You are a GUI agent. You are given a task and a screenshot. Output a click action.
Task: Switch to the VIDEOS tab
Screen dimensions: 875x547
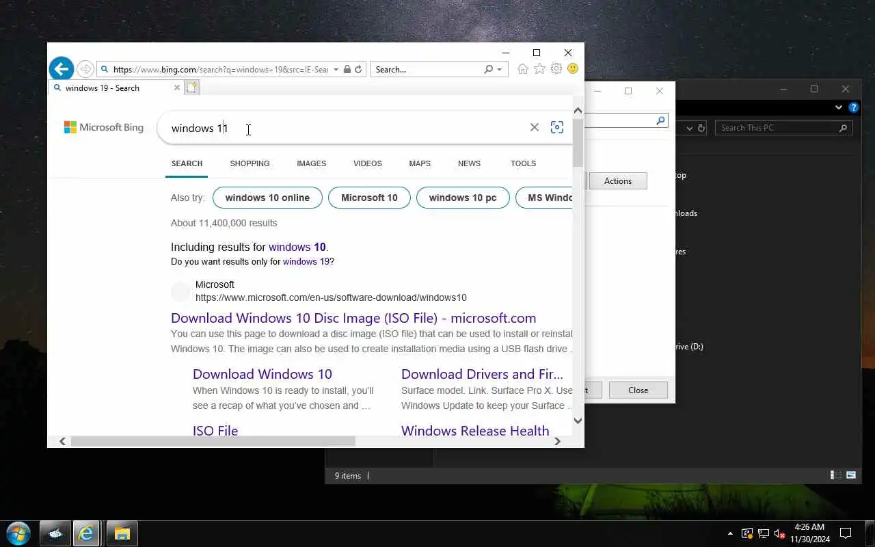[368, 163]
